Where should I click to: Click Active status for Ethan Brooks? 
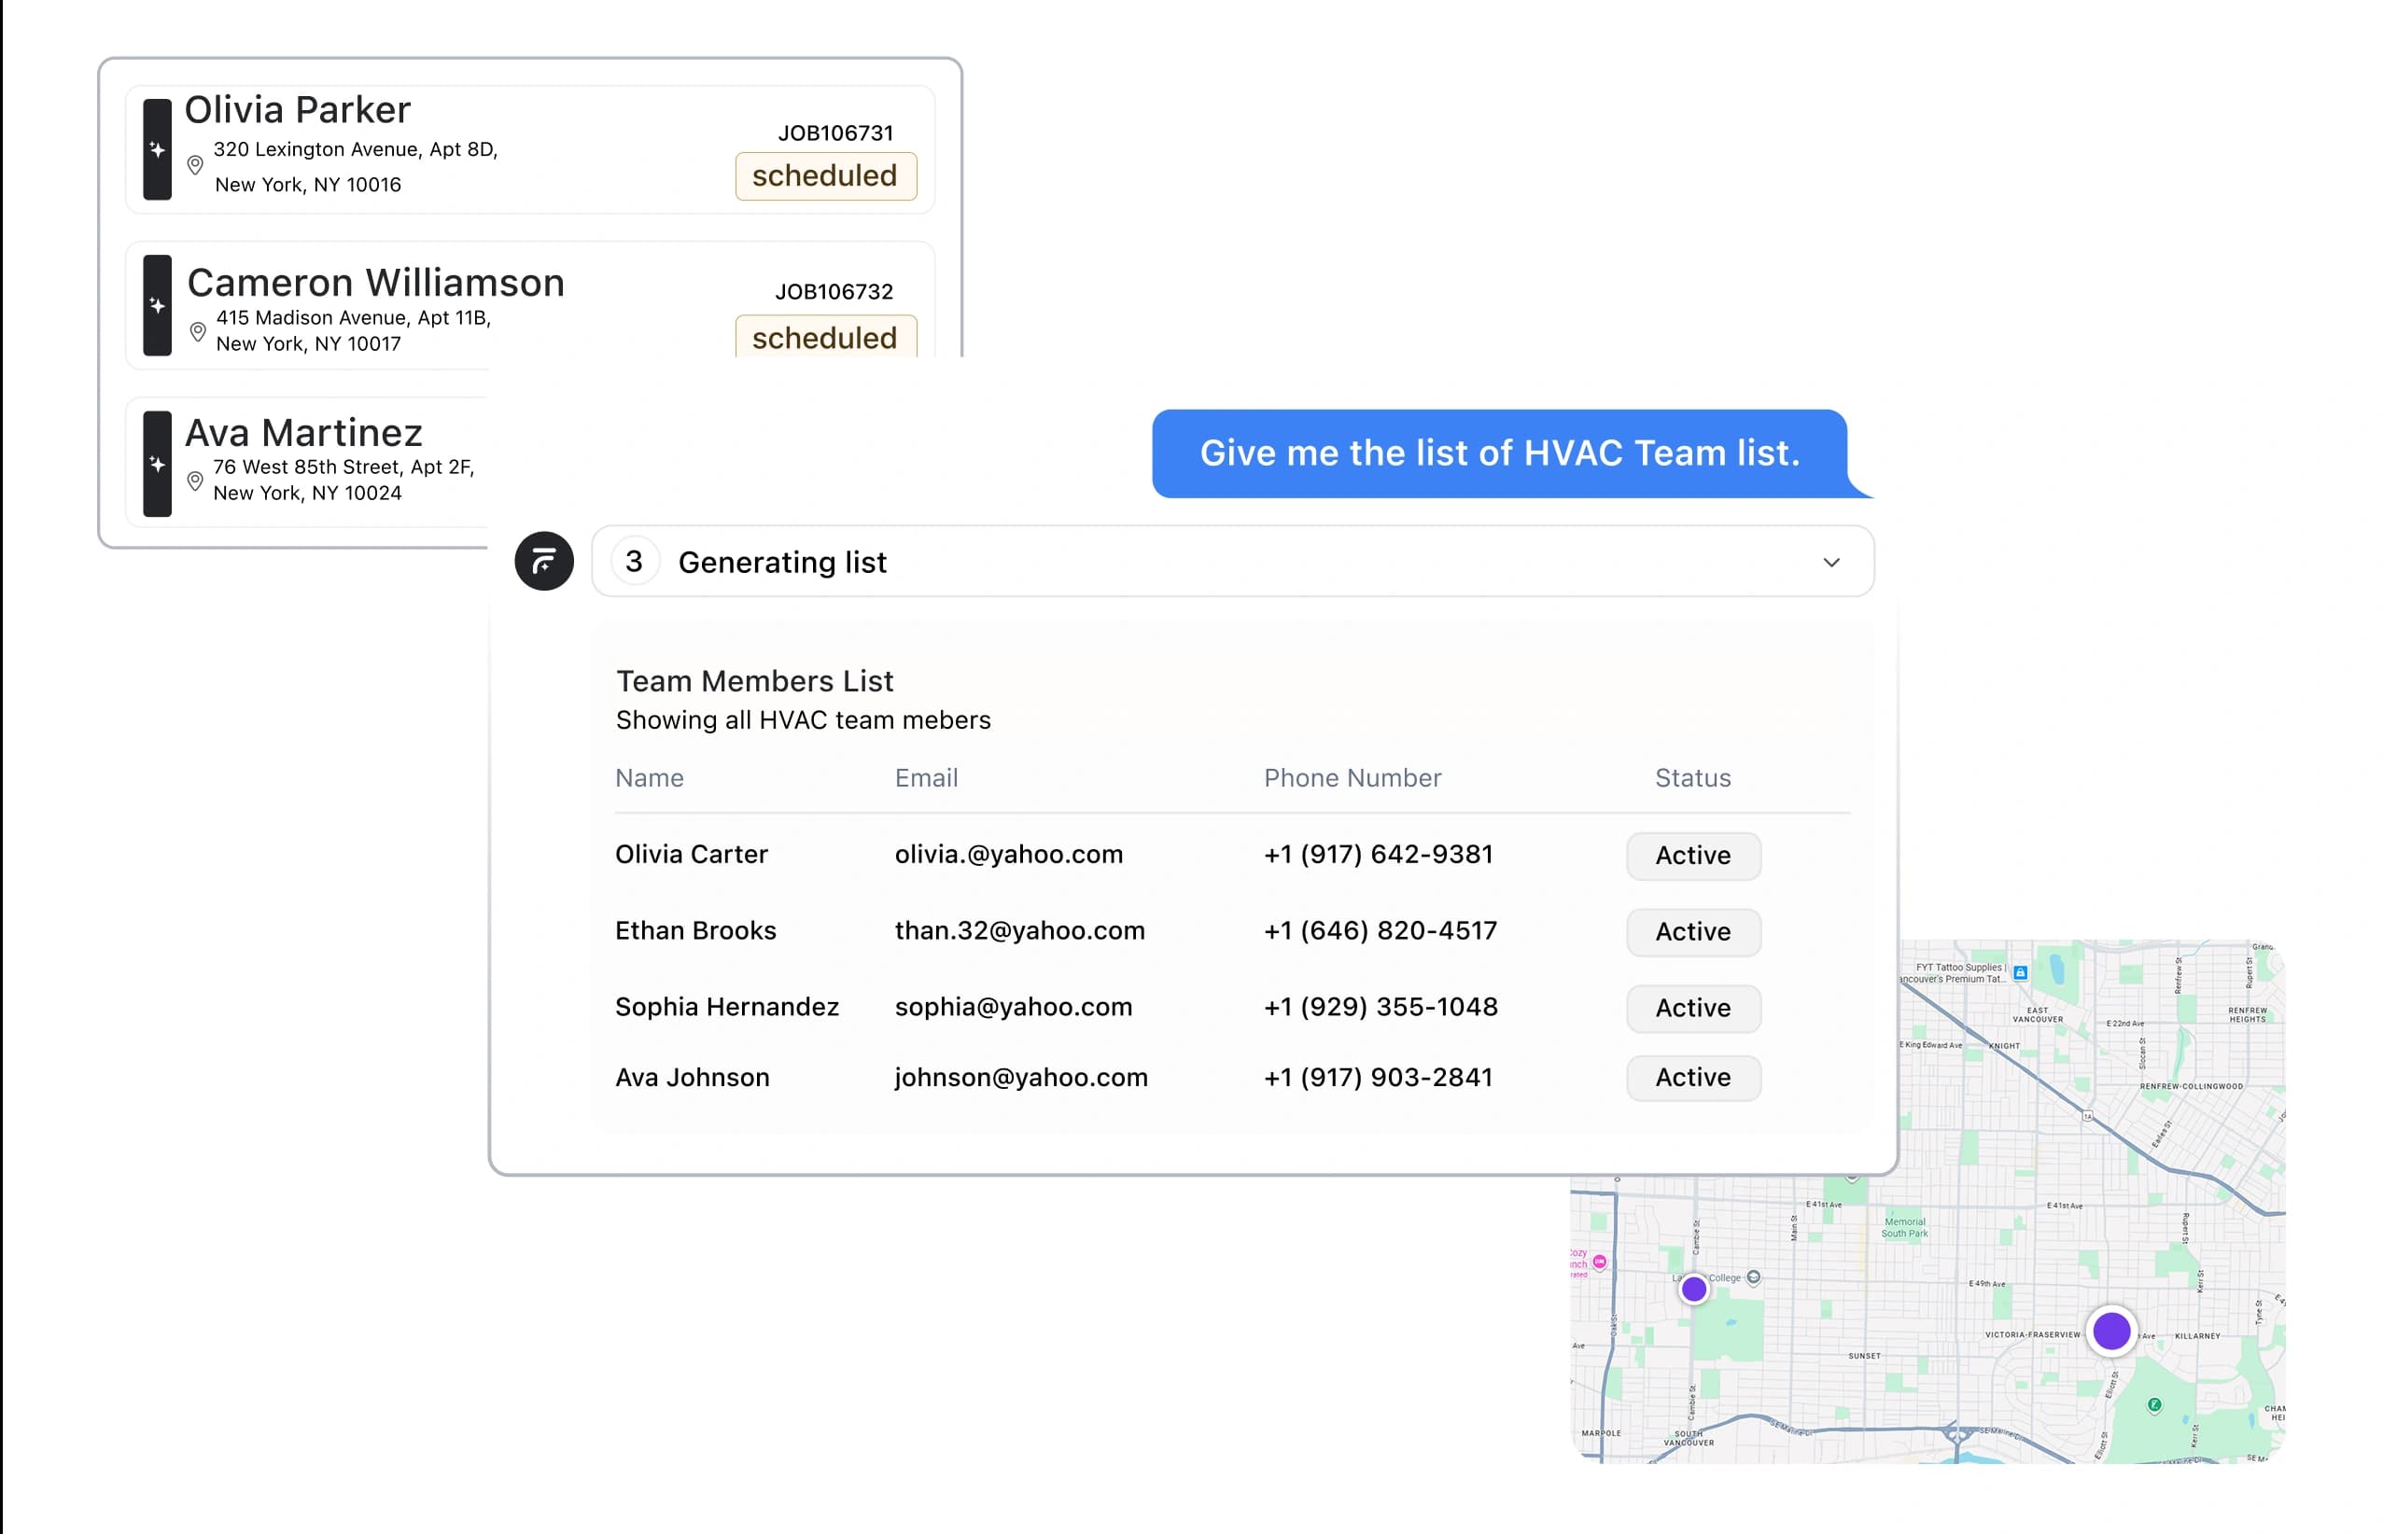coord(1692,931)
